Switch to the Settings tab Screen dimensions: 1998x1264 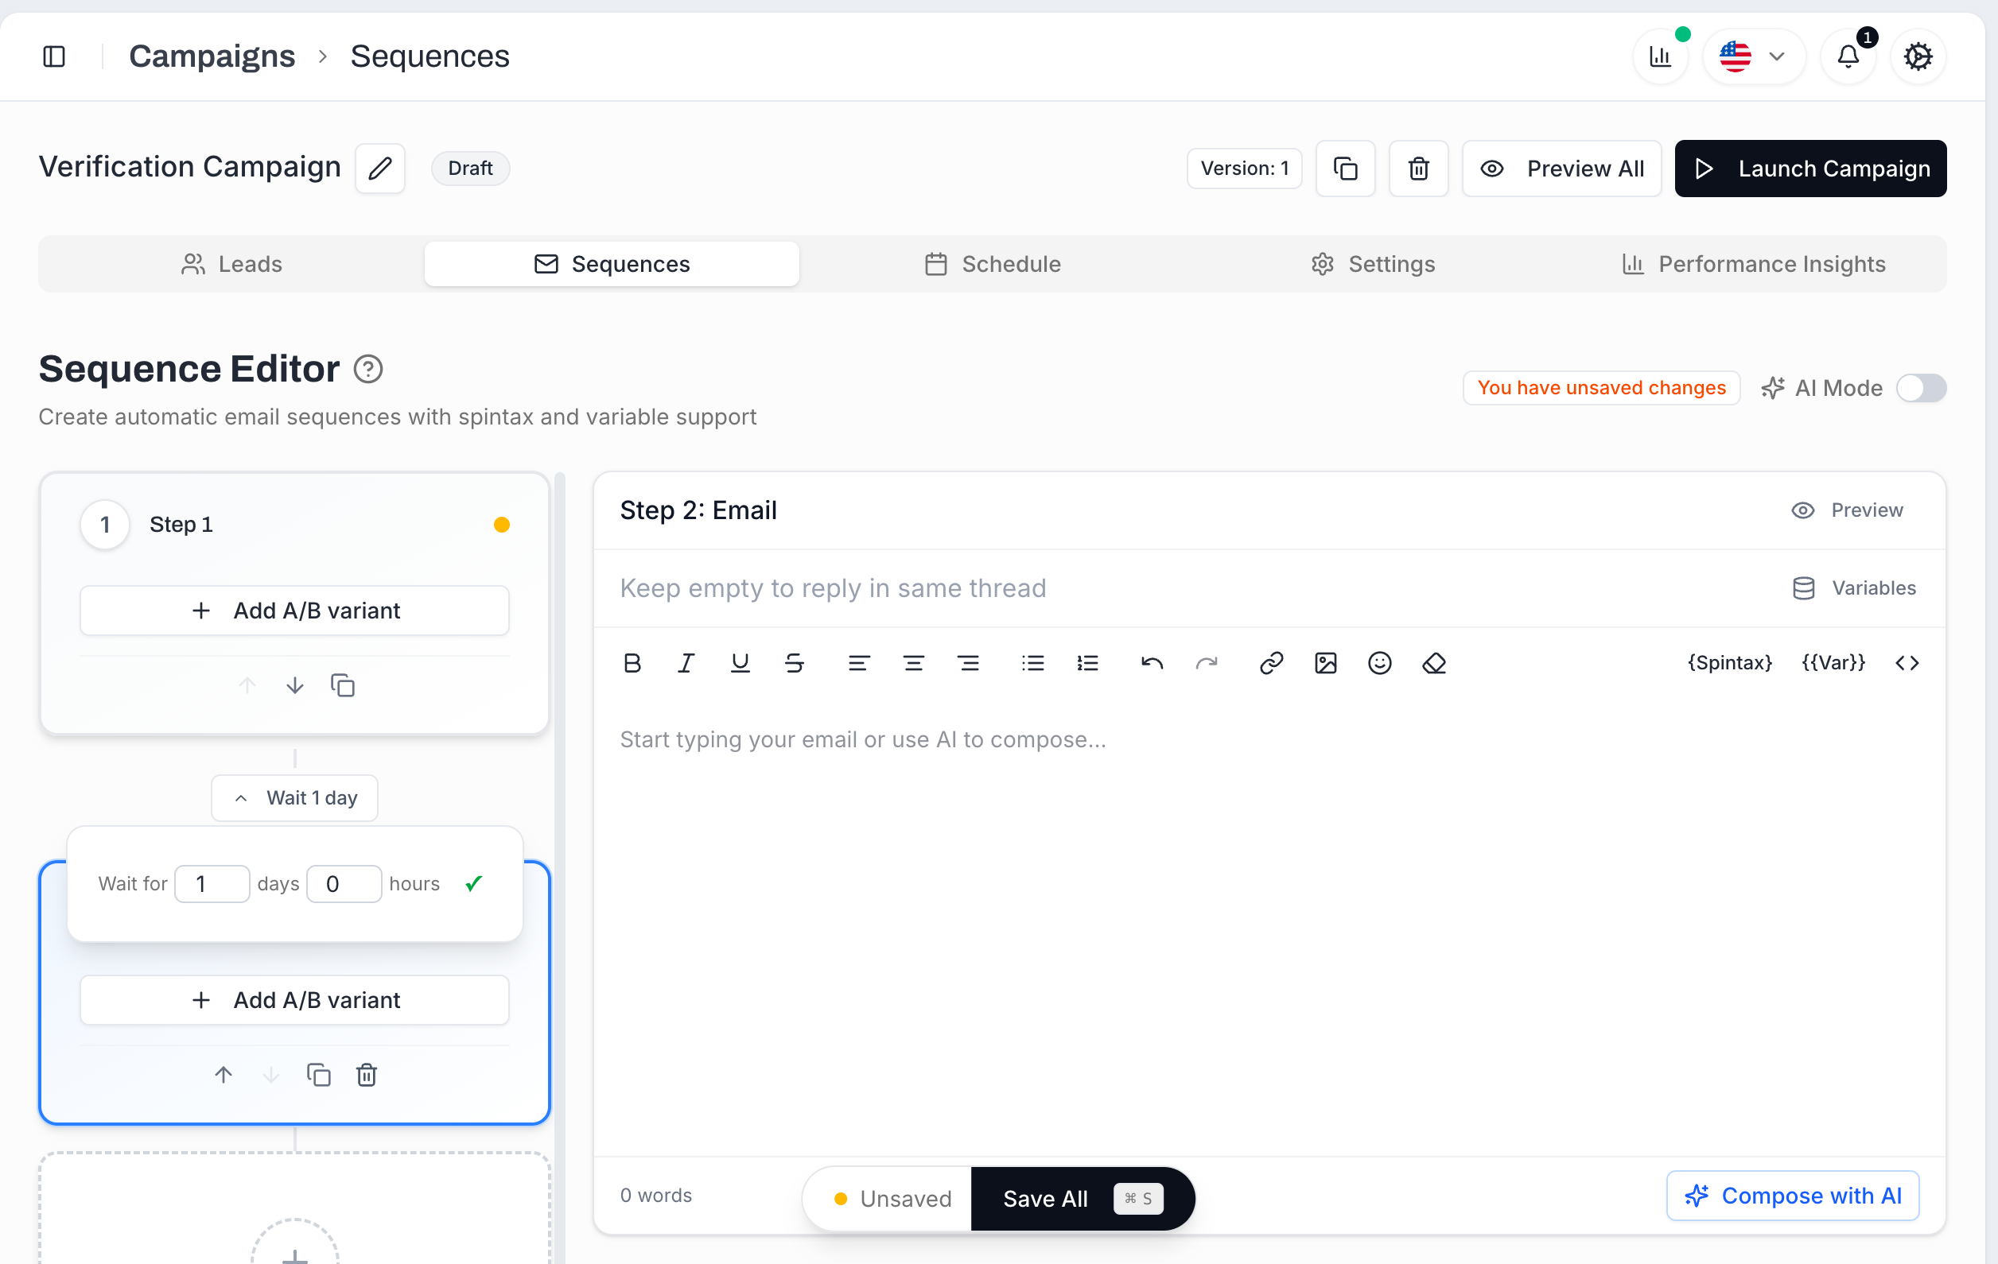1372,264
